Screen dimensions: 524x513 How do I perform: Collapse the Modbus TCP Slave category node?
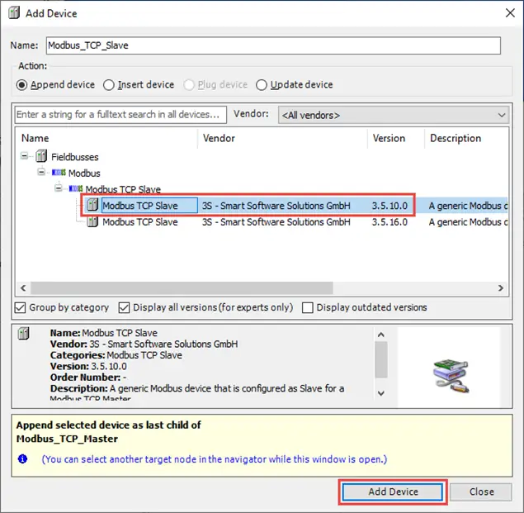58,188
